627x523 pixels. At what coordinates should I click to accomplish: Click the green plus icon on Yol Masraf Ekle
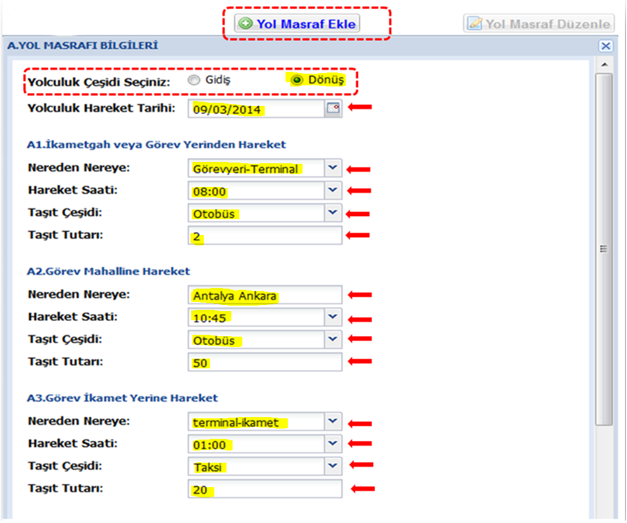click(245, 24)
